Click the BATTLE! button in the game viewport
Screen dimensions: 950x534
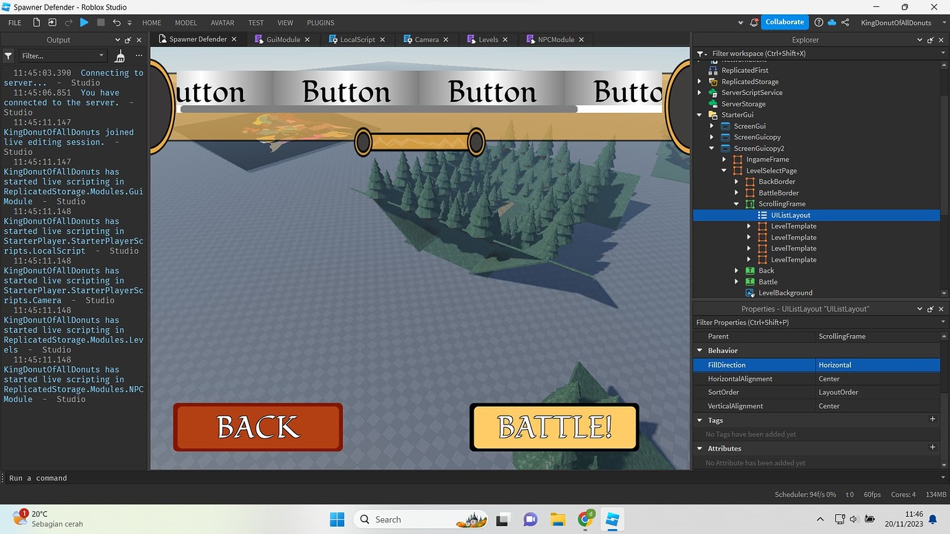click(554, 427)
